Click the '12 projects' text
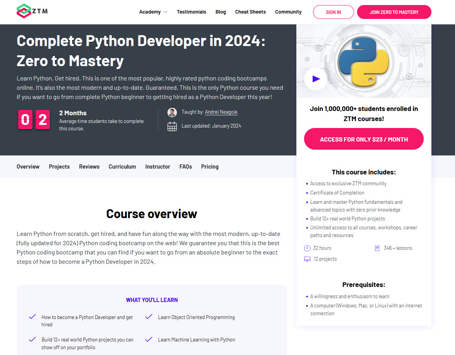Image resolution: width=455 pixels, height=355 pixels. (325, 259)
